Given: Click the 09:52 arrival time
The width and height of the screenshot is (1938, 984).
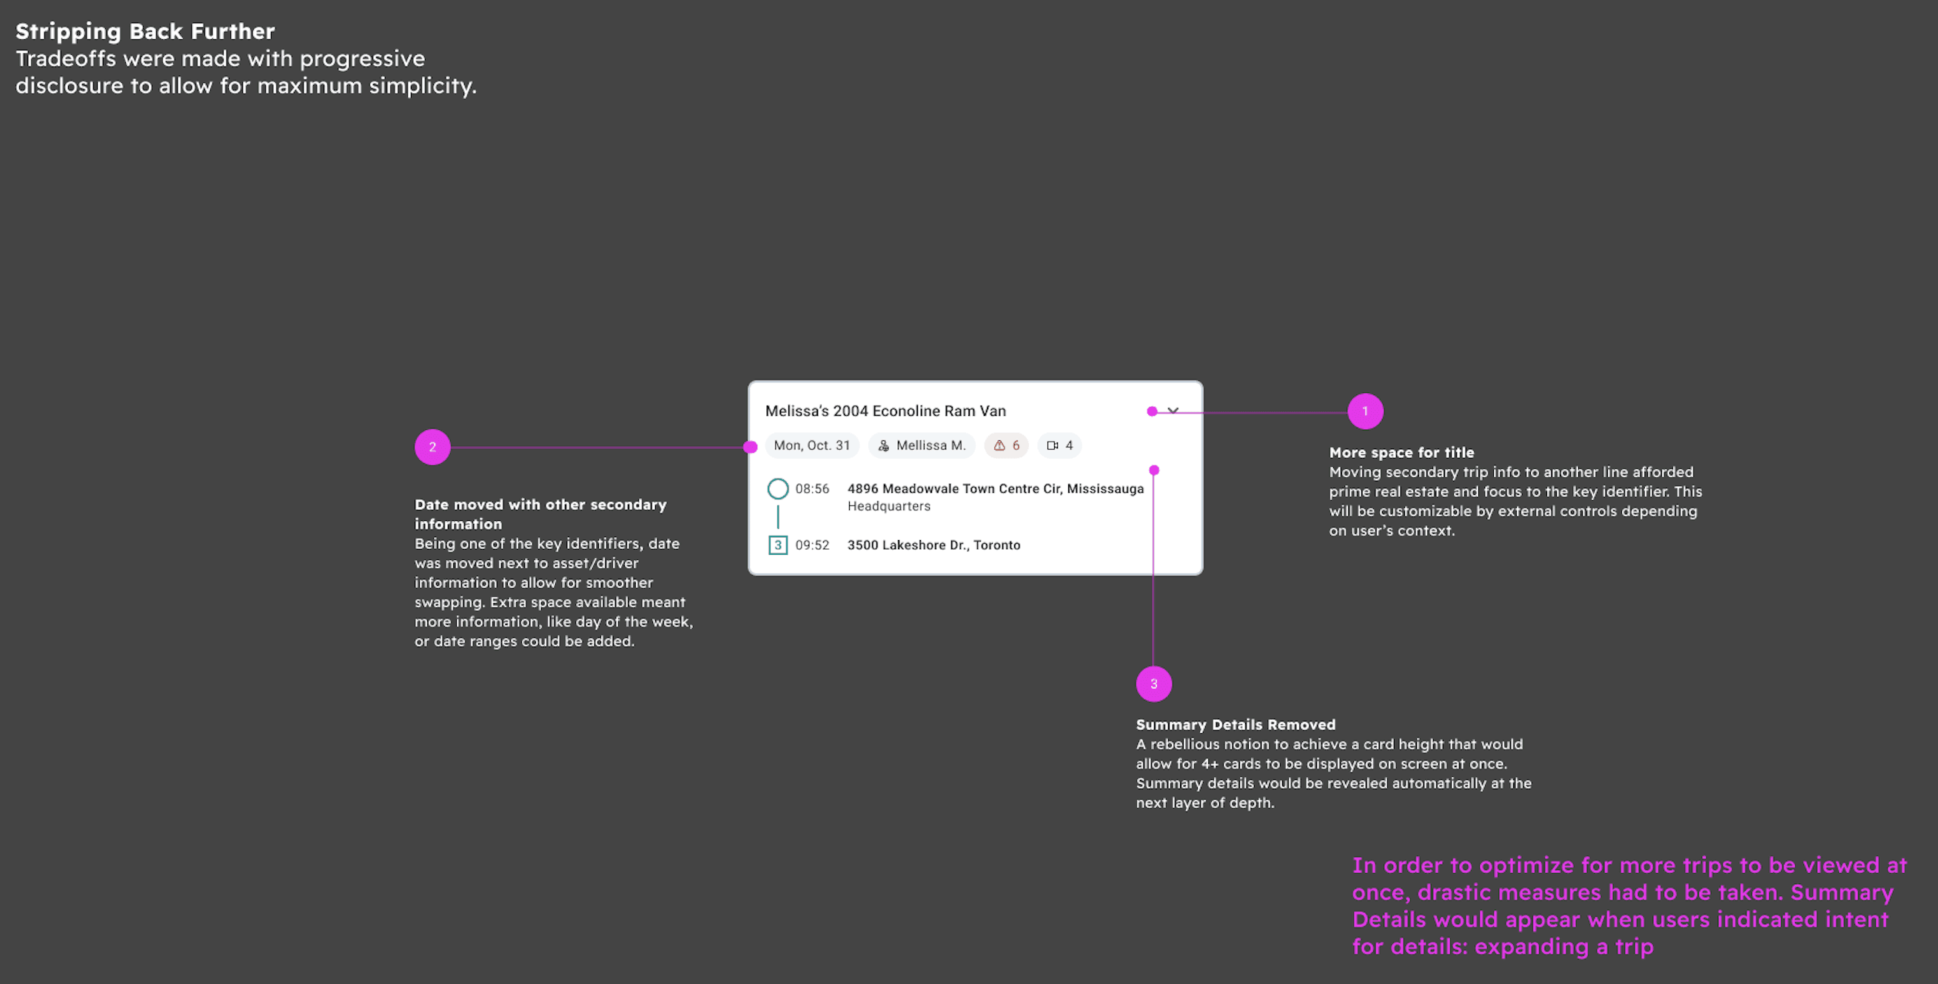Looking at the screenshot, I should [x=812, y=545].
